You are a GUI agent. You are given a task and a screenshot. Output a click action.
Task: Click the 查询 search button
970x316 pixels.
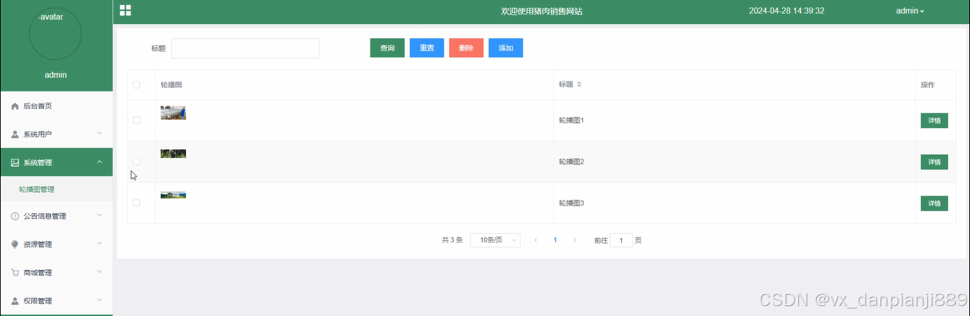(387, 48)
